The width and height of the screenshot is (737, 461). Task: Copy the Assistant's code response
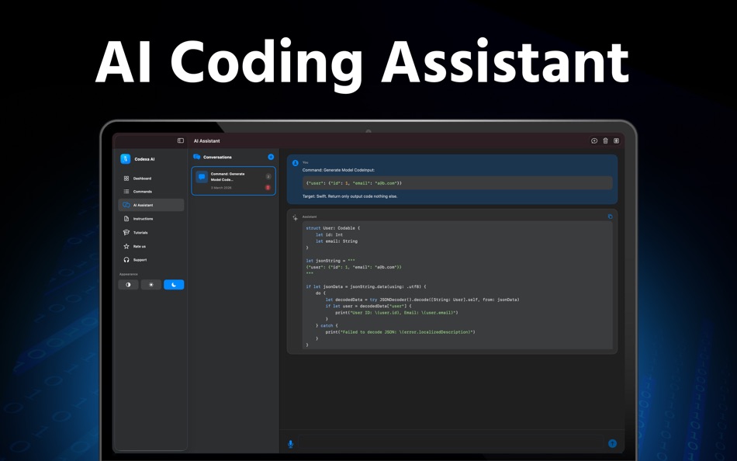click(609, 216)
